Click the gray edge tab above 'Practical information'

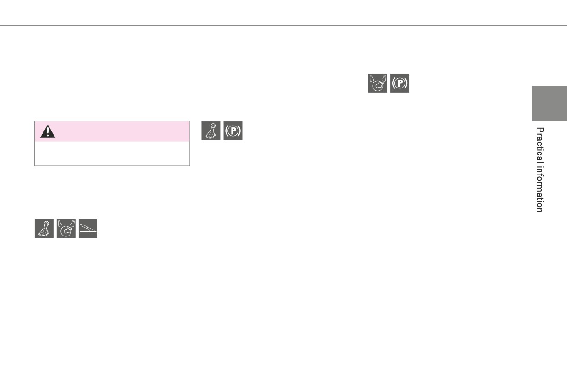[549, 103]
